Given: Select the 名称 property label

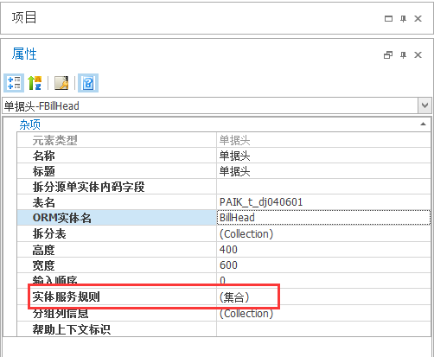Looking at the screenshot, I should (43, 156).
